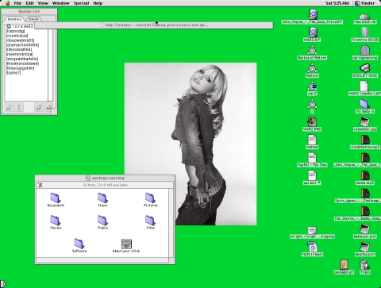Select the first buddy in the list, the one with an icon

click(20, 26)
